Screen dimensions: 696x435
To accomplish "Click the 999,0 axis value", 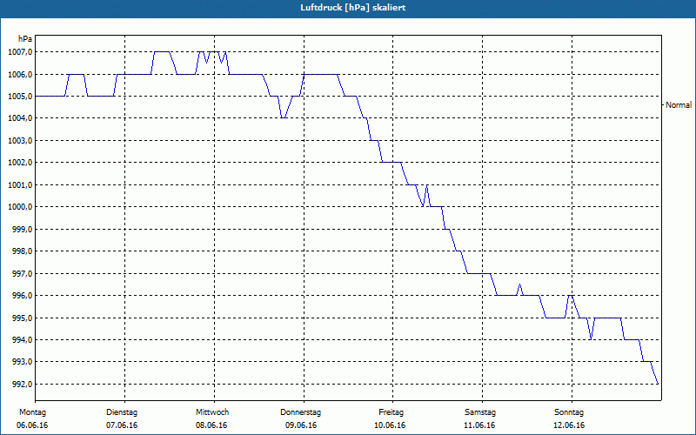I will pyautogui.click(x=22, y=230).
